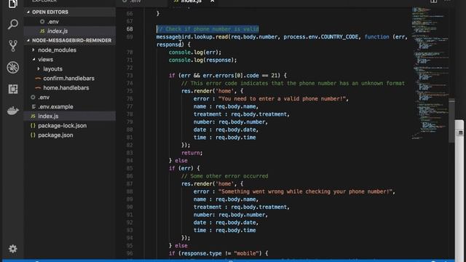Click the highlighted comment on line 68

(x=208, y=29)
